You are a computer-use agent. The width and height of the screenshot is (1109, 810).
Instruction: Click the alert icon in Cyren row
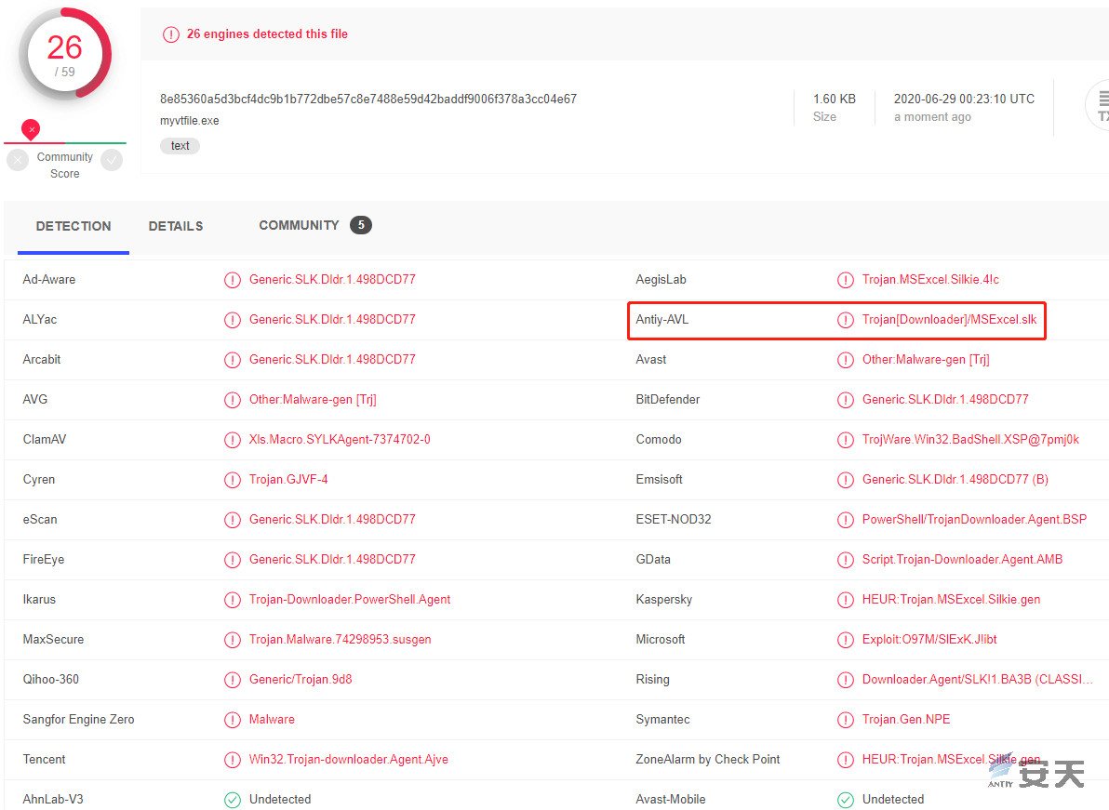click(233, 480)
